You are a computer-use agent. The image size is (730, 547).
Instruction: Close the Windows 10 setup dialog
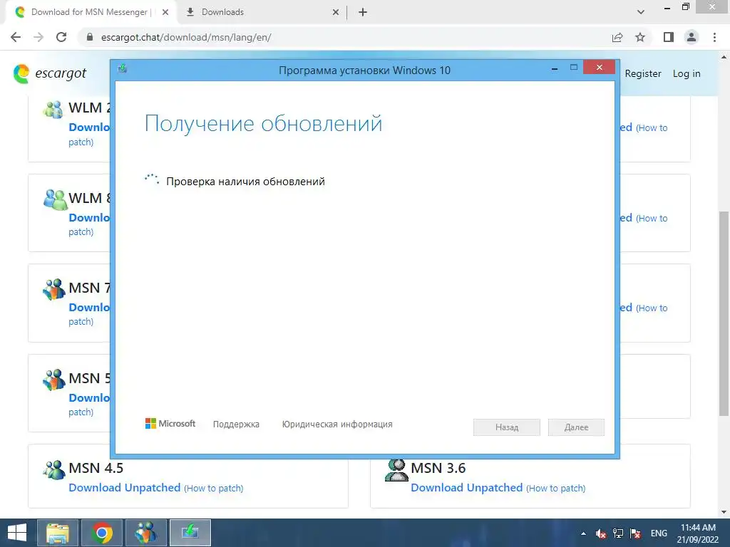599,68
